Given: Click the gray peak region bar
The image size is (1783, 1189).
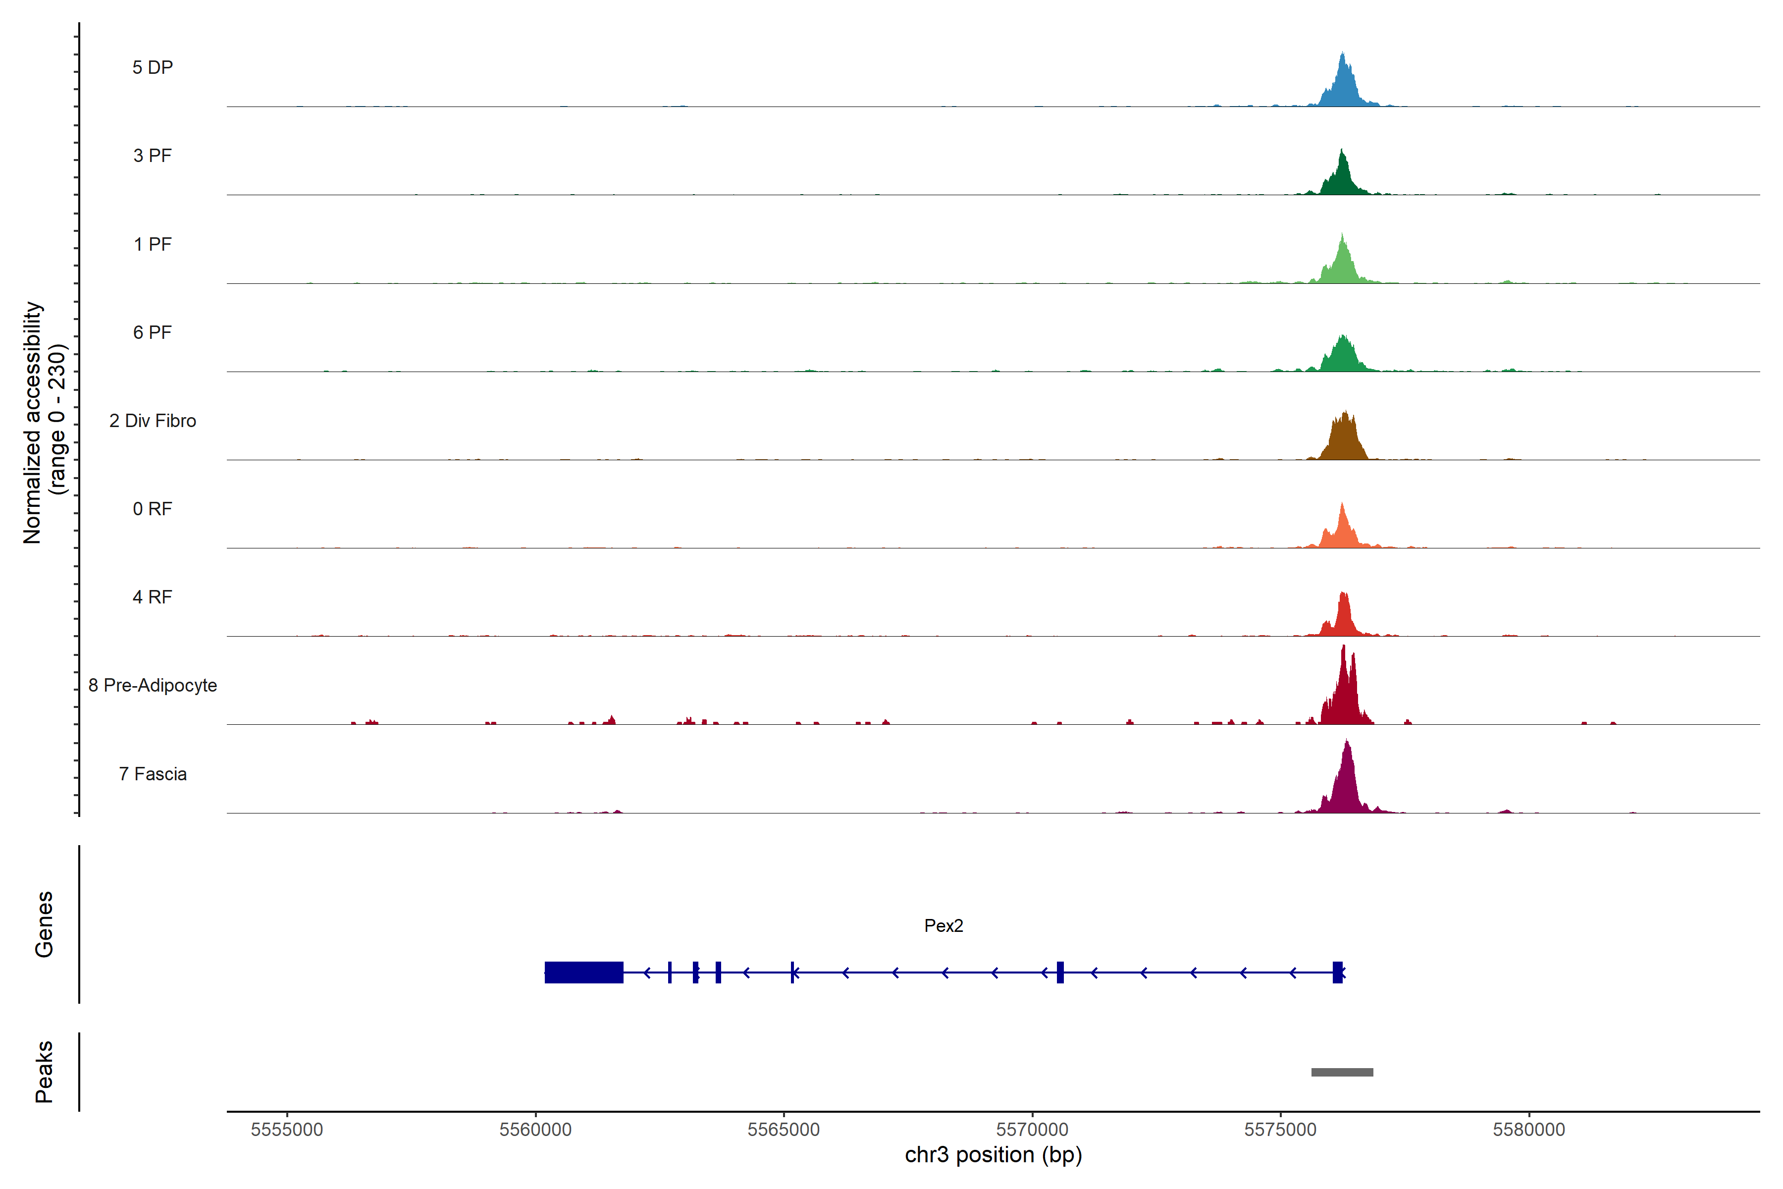Looking at the screenshot, I should 1342,1072.
